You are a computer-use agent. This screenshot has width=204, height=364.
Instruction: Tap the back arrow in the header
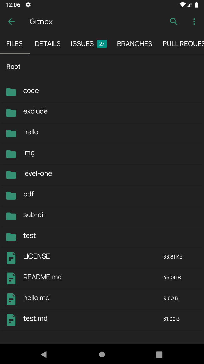click(11, 22)
